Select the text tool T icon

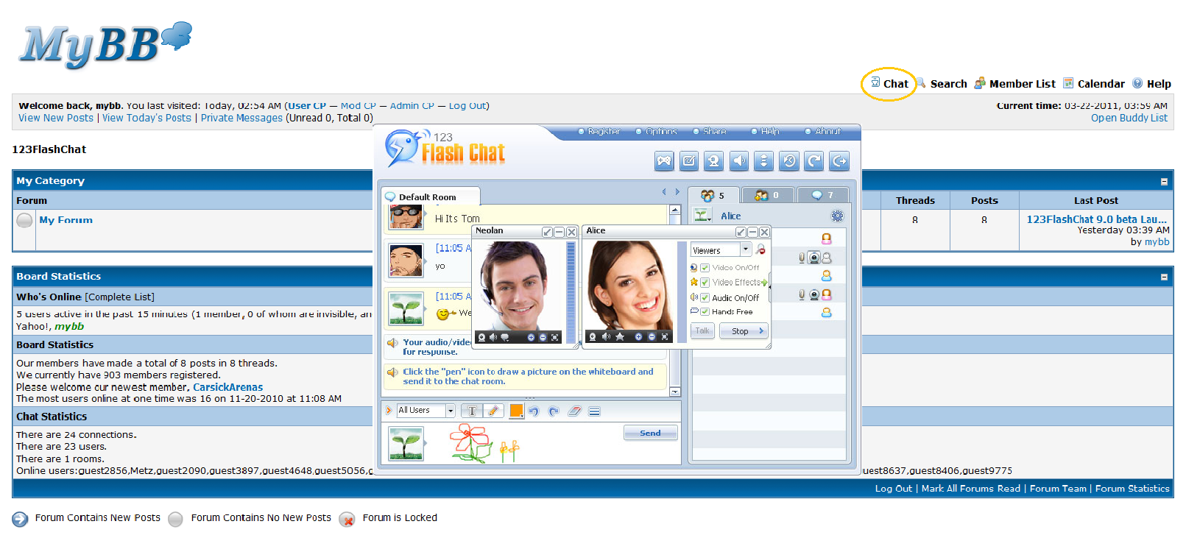pyautogui.click(x=472, y=411)
